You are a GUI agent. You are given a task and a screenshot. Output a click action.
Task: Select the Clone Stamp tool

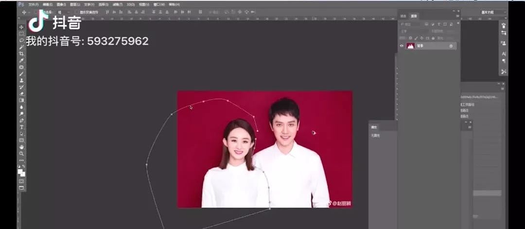21,81
